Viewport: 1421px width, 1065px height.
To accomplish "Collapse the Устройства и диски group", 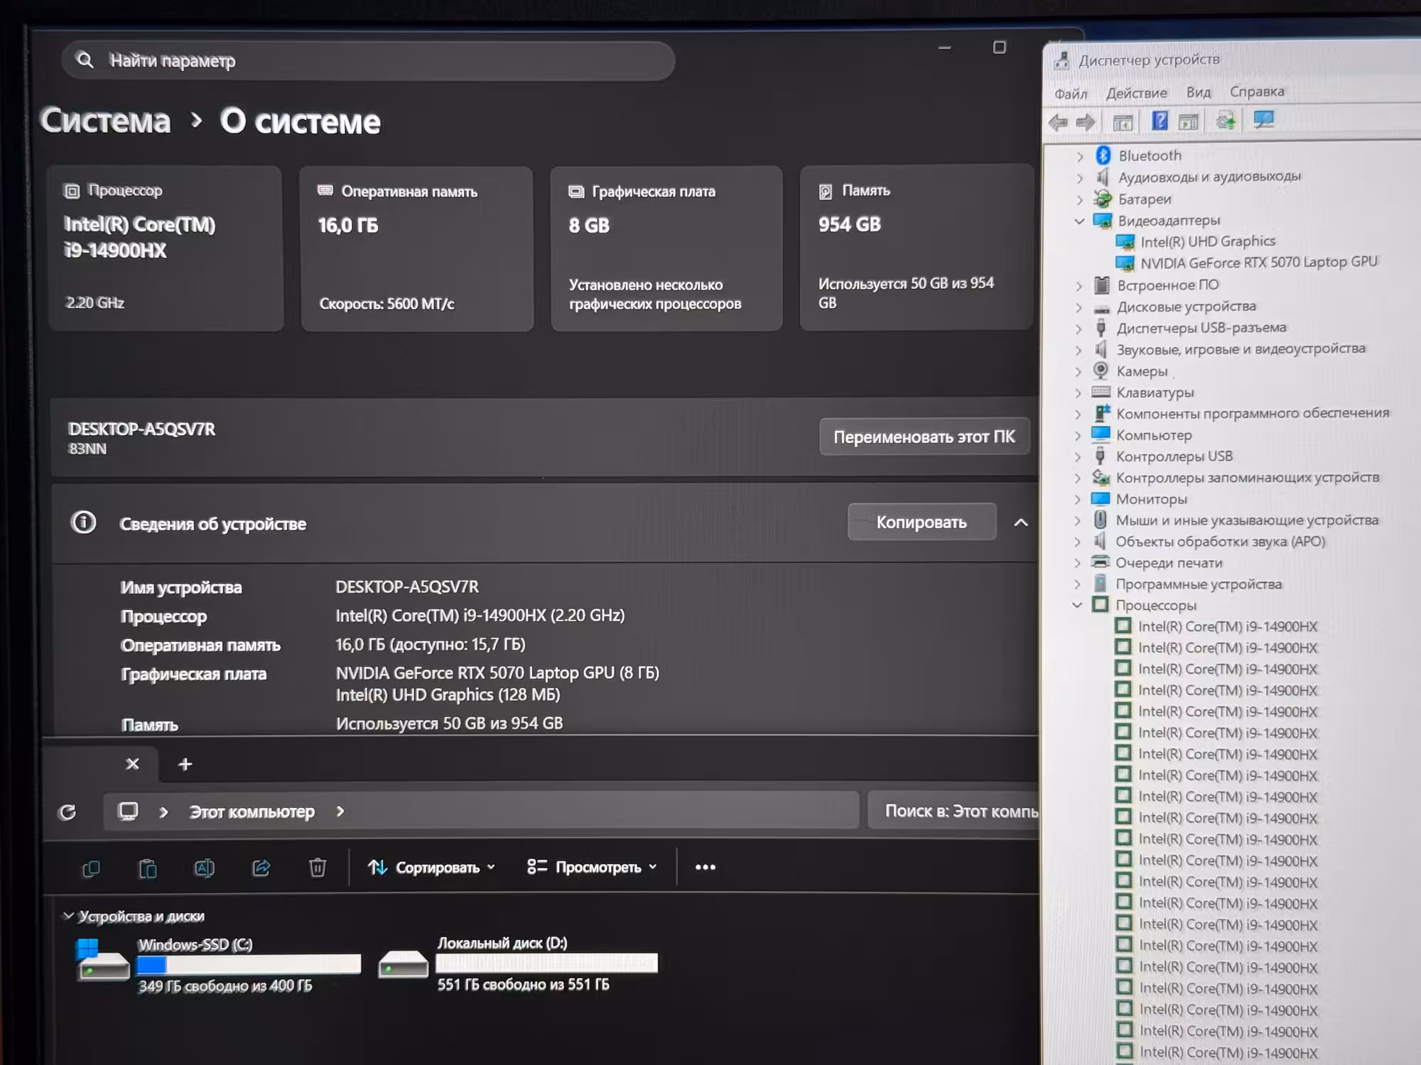I will [68, 916].
